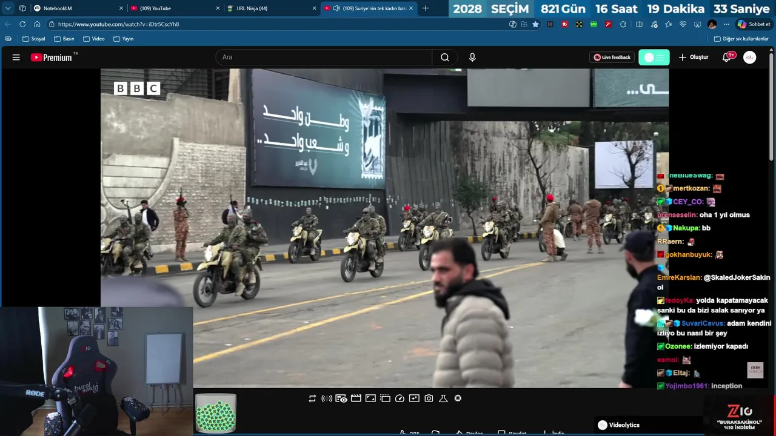
Task: Open the experiments flask icon
Action: coord(443,398)
